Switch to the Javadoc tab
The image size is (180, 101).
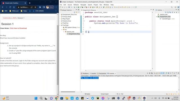[x=93, y=74]
